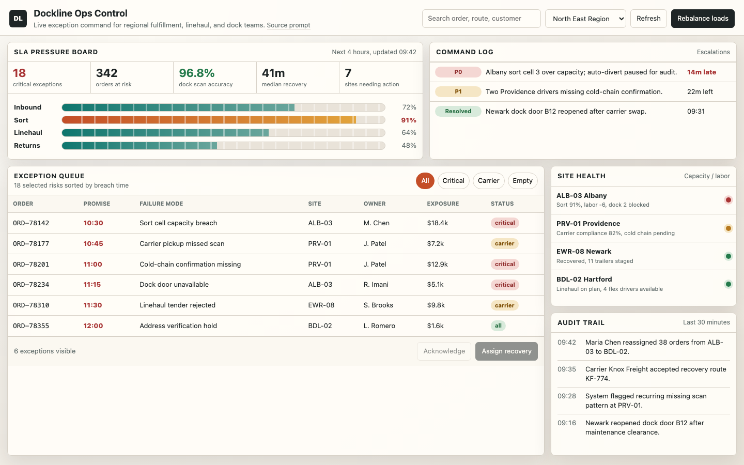
Task: Click the all status pill for ORD-78355
Action: tap(498, 326)
